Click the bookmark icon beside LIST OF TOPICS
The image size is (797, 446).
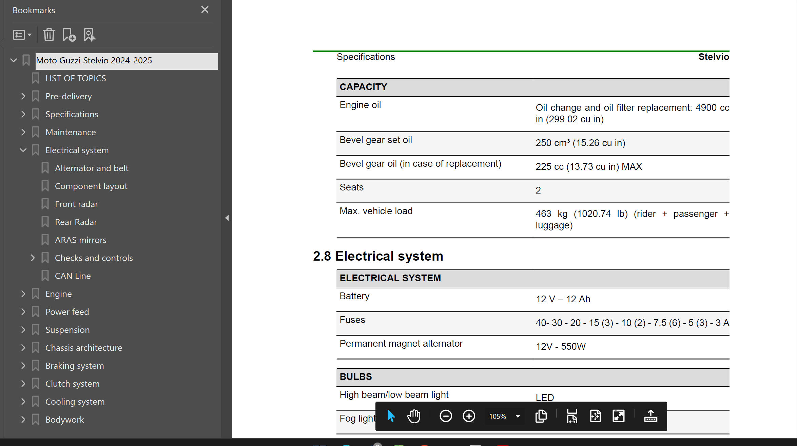(x=36, y=78)
